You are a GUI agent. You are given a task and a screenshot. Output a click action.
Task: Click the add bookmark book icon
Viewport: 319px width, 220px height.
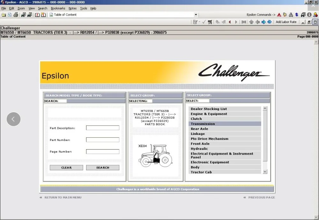(x=43, y=15)
